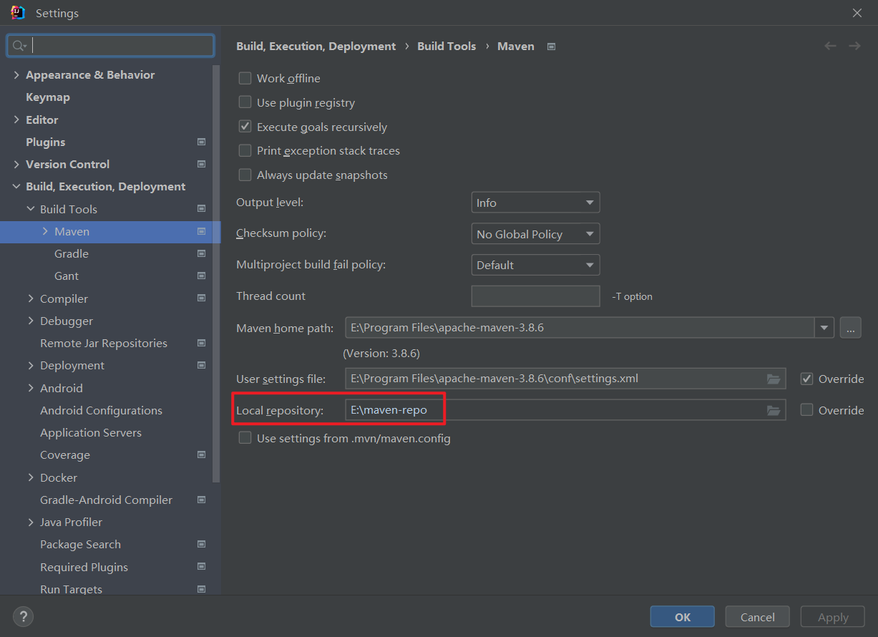878x637 pixels.
Task: Click the Thread count input field
Action: coord(535,296)
